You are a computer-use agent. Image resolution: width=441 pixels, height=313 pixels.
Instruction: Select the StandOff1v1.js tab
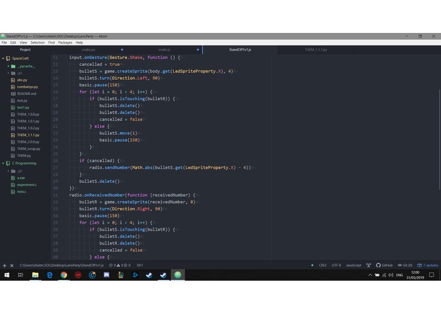tap(240, 49)
